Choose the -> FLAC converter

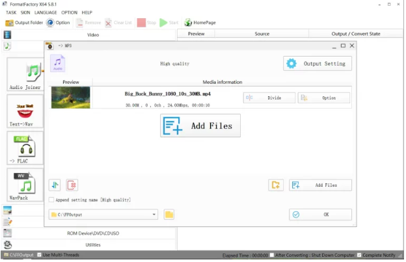(25, 148)
